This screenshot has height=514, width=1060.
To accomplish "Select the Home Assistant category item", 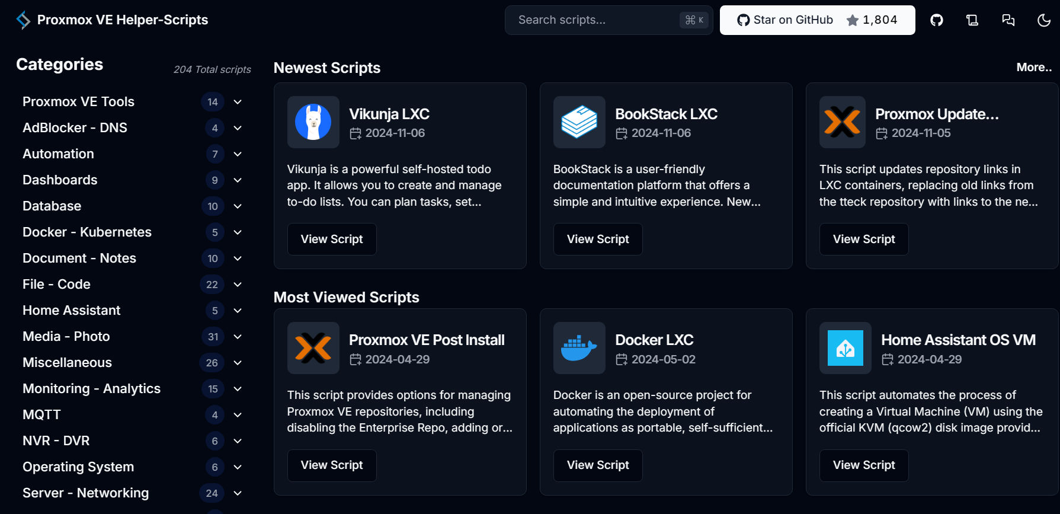I will [71, 311].
